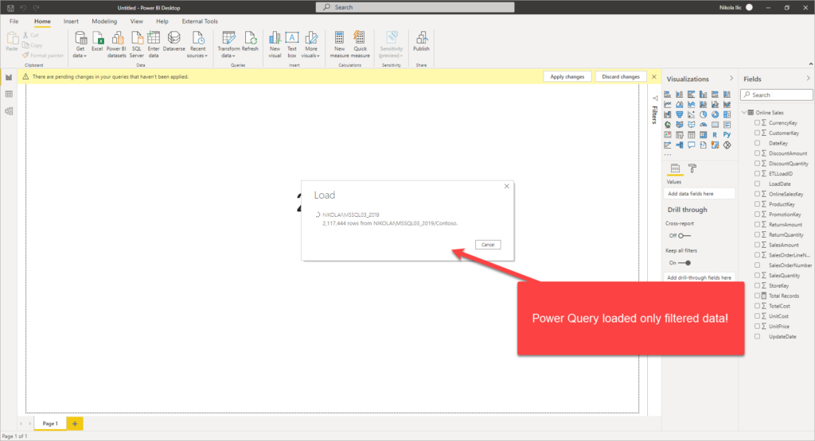Refresh the data model
This screenshot has width=815, height=441.
coord(250,41)
